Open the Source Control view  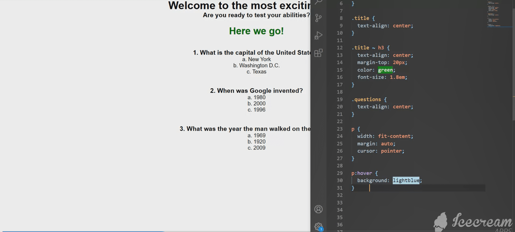(318, 18)
